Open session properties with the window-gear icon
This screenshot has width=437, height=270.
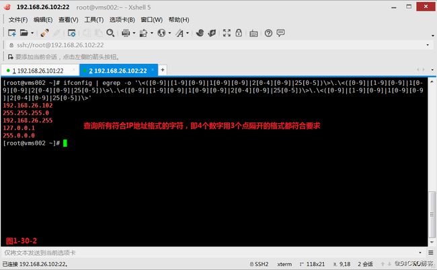click(72, 33)
